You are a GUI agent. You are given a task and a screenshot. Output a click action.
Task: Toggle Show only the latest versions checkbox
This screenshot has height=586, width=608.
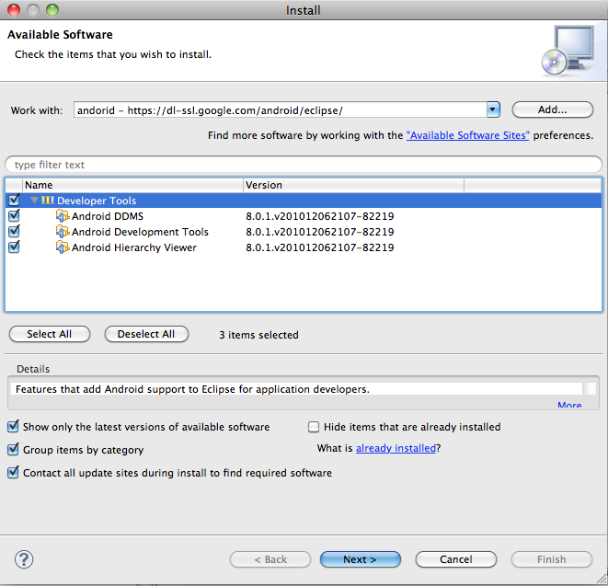click(x=13, y=426)
